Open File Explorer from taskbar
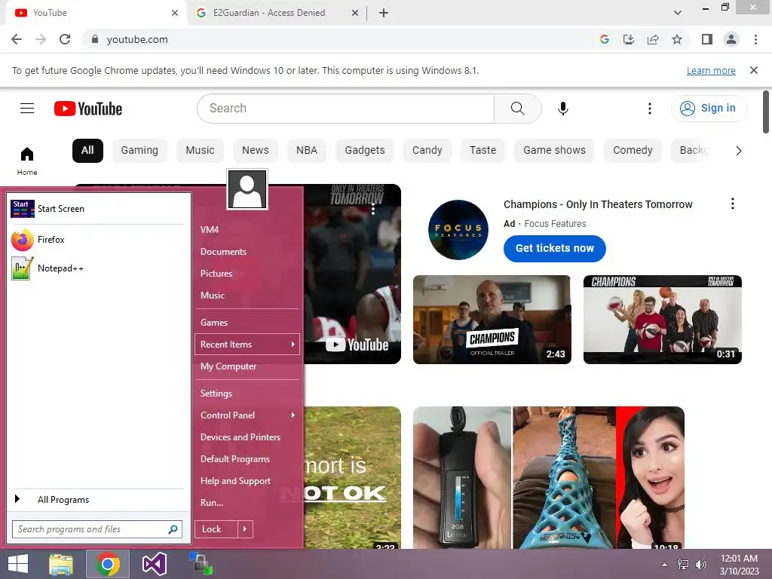 coord(61,564)
